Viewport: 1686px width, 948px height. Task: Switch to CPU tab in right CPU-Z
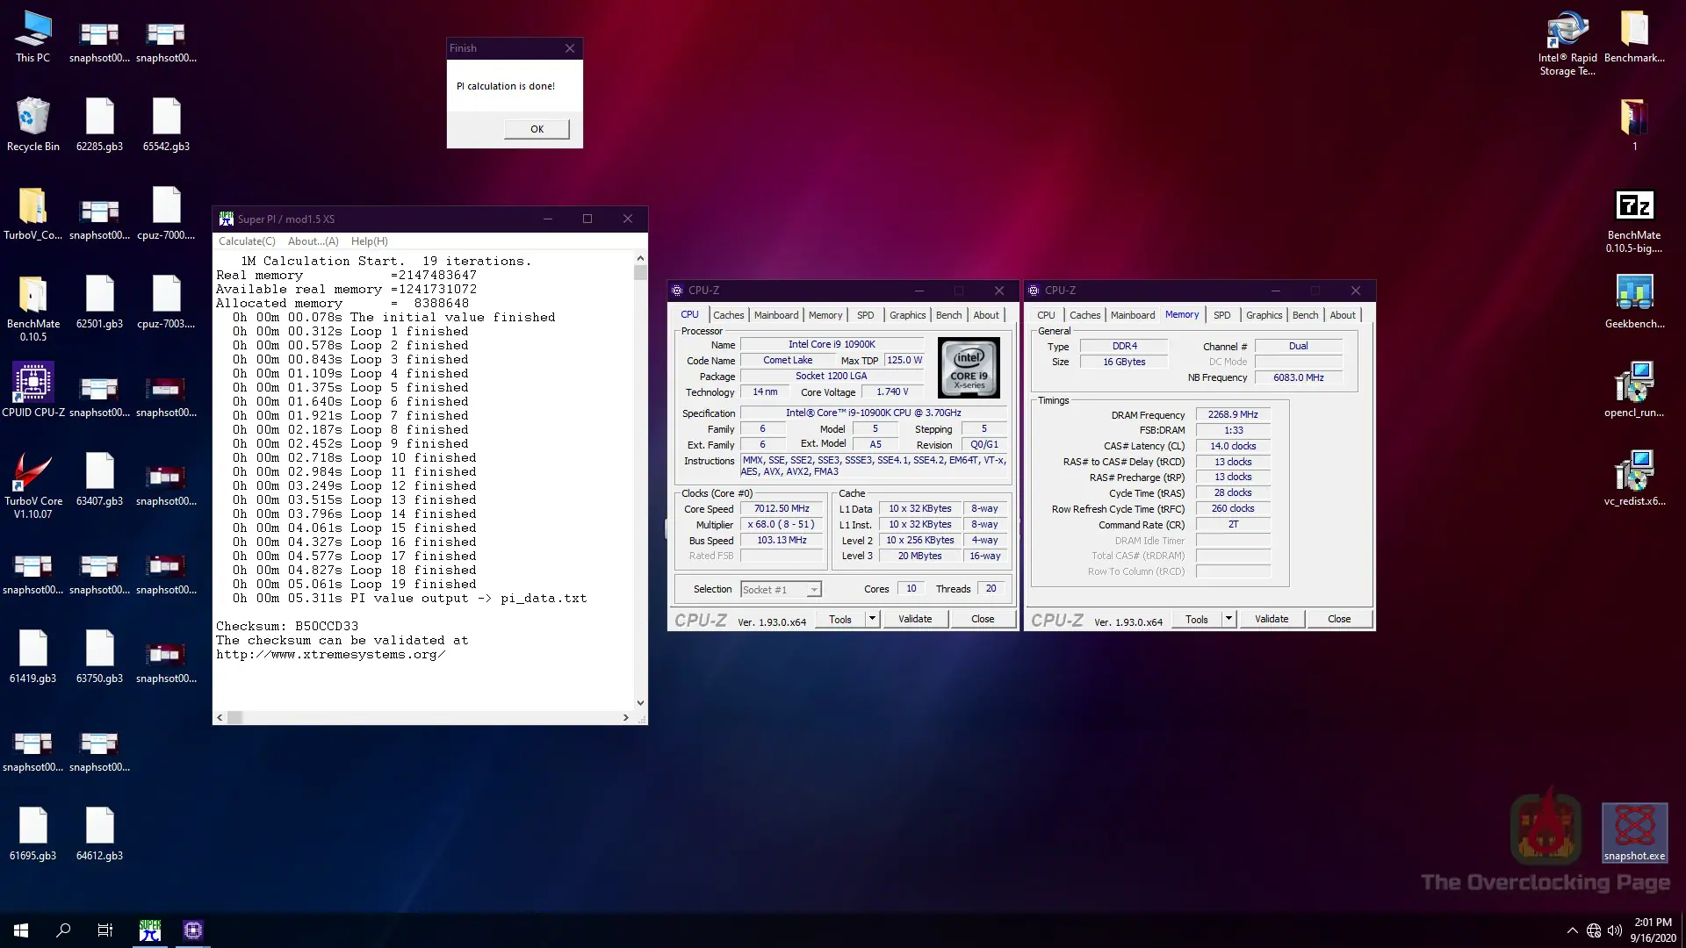tap(1046, 315)
